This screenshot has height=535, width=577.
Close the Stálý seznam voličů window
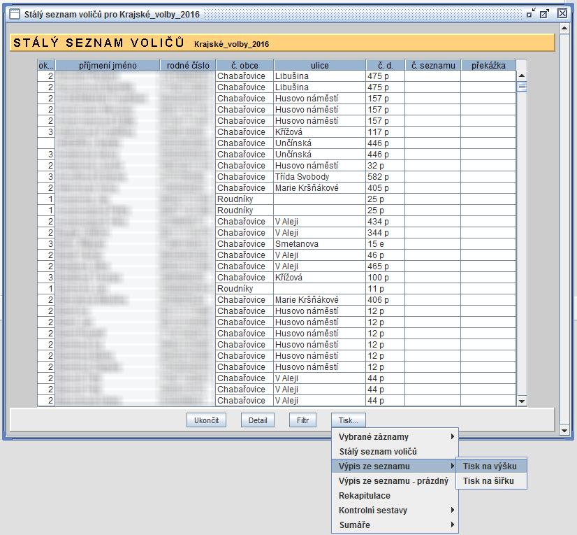tap(562, 13)
